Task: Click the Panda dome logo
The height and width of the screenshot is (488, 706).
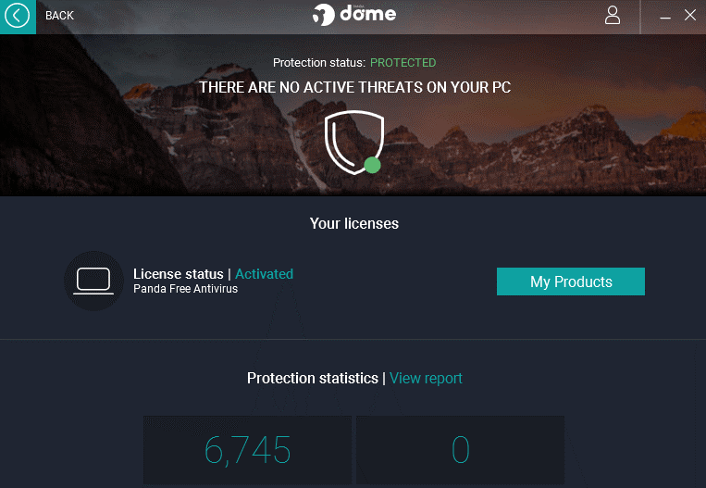Action: (x=354, y=15)
